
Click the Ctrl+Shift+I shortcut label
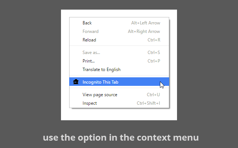tap(148, 103)
